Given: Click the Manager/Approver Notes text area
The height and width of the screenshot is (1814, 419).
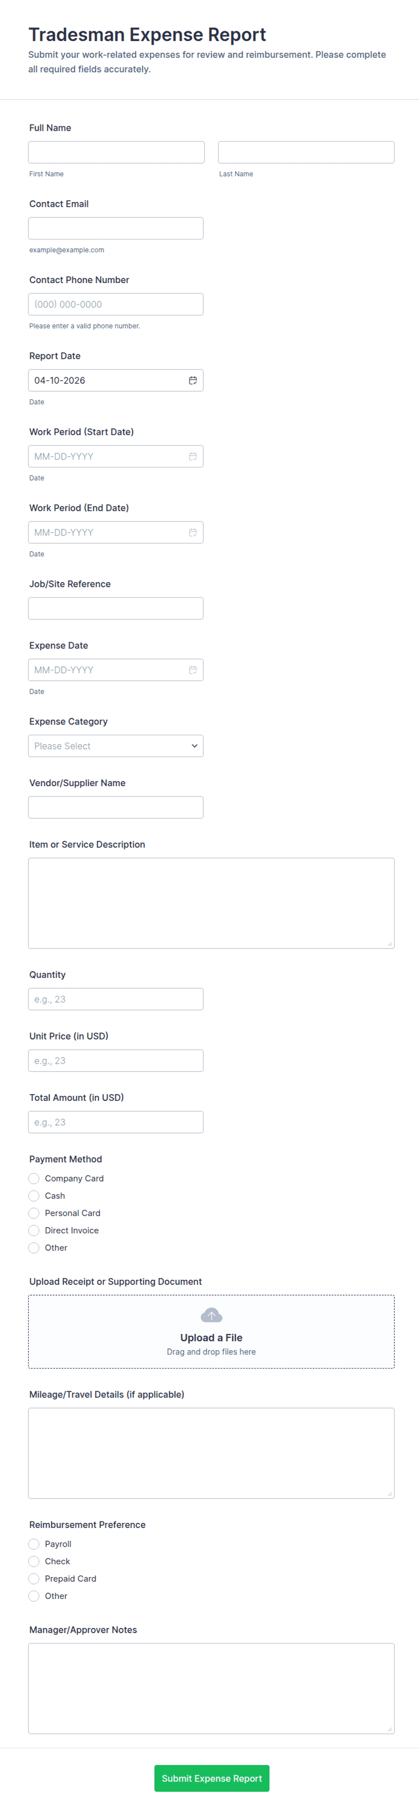Looking at the screenshot, I should (211, 1688).
